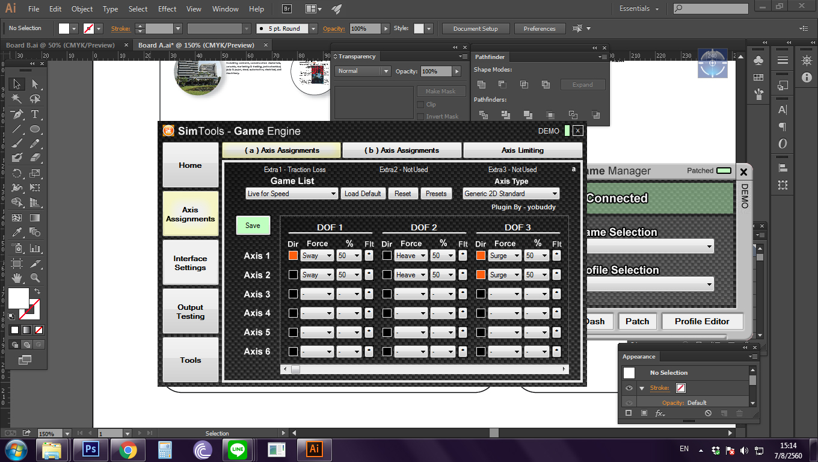Click the green Save button in SimTools
This screenshot has height=462, width=818.
(x=253, y=226)
